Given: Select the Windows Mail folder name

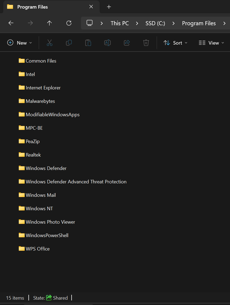Looking at the screenshot, I should coord(41,195).
